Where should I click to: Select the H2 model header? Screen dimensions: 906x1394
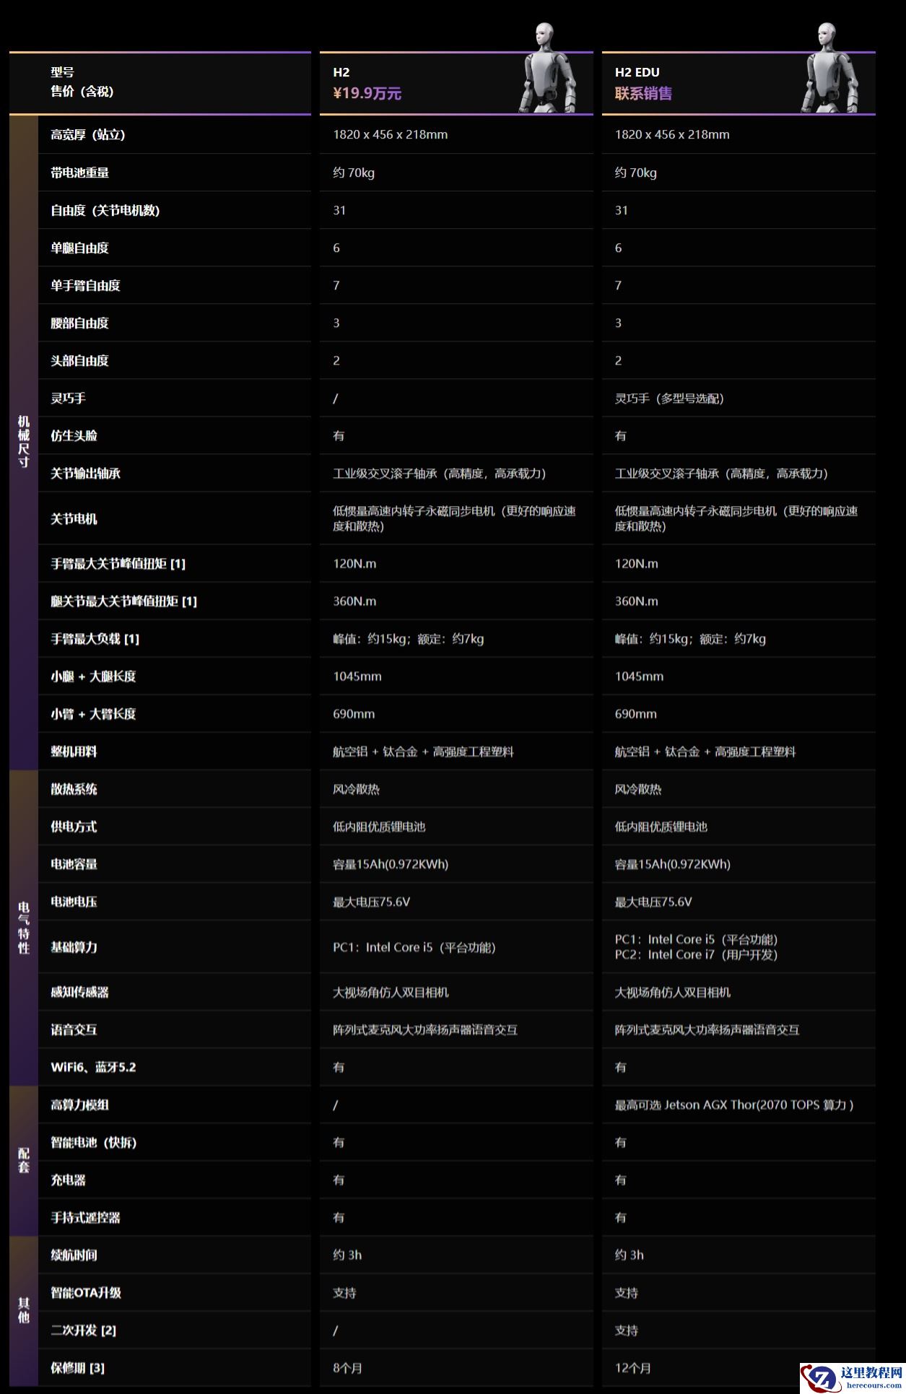click(341, 72)
